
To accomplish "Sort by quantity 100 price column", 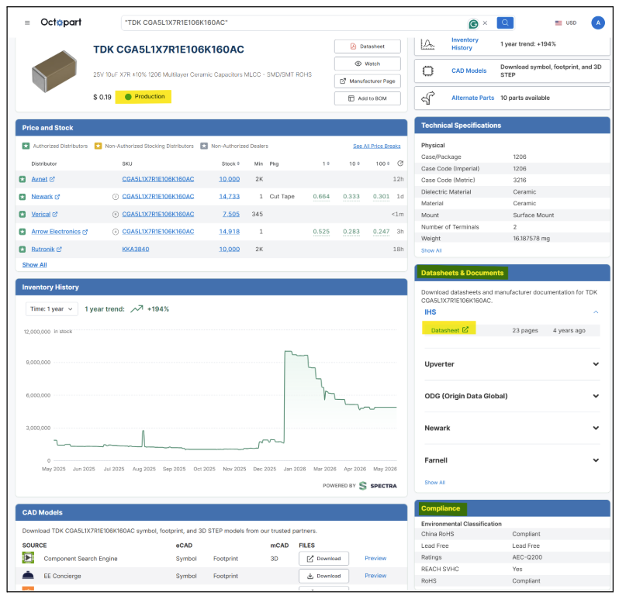I will click(382, 164).
